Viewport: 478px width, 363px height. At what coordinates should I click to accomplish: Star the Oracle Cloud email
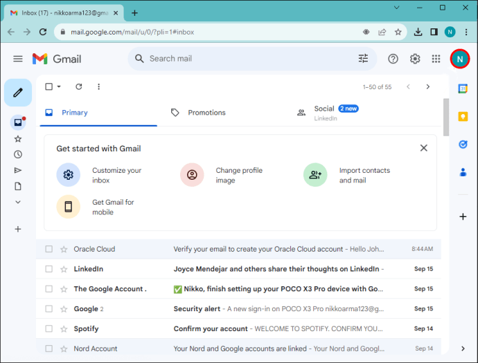coord(64,250)
